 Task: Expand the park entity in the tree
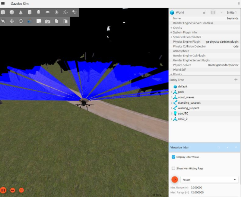click(x=172, y=92)
